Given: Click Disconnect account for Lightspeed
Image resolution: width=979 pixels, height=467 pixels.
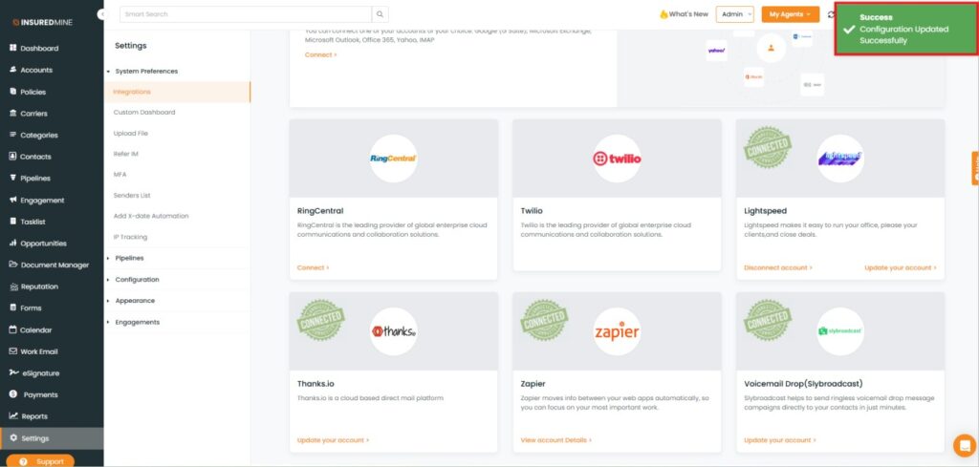Looking at the screenshot, I should [777, 267].
